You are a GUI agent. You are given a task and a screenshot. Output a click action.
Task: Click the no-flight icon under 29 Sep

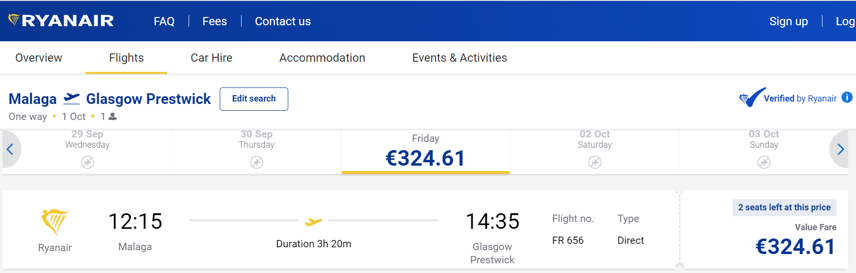point(87,162)
